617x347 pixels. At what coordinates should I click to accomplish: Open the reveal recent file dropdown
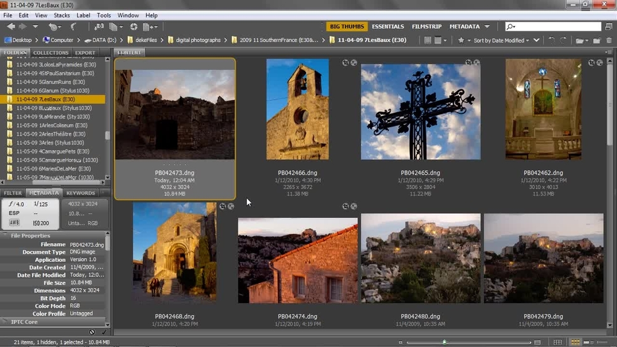tap(55, 27)
